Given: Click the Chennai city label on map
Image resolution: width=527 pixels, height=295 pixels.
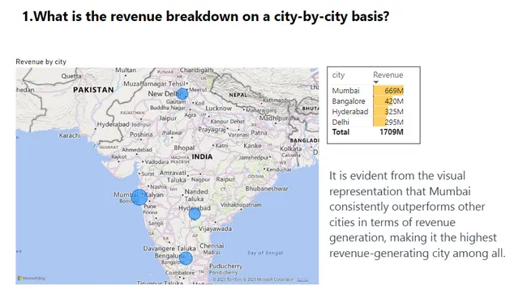Looking at the screenshot, I should [x=212, y=246].
